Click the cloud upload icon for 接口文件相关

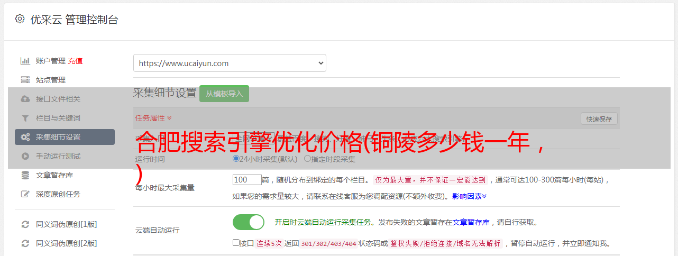point(25,99)
